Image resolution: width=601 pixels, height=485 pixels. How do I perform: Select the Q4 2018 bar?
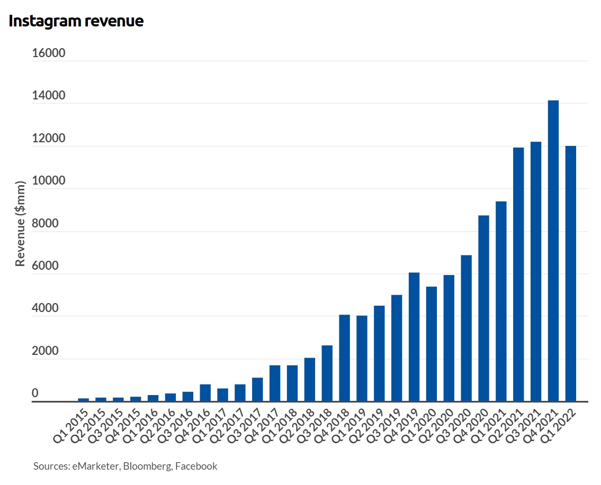point(344,358)
